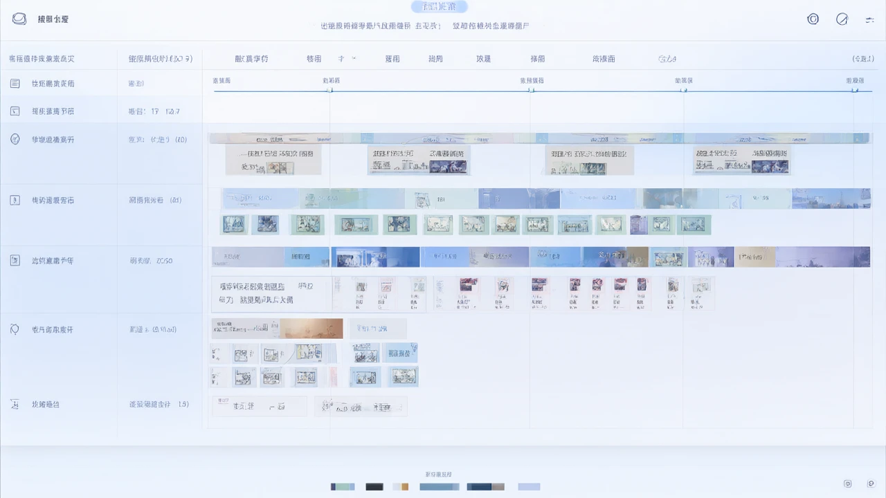Select the icon in the last sidebar row
This screenshot has width=886, height=498.
[15, 404]
